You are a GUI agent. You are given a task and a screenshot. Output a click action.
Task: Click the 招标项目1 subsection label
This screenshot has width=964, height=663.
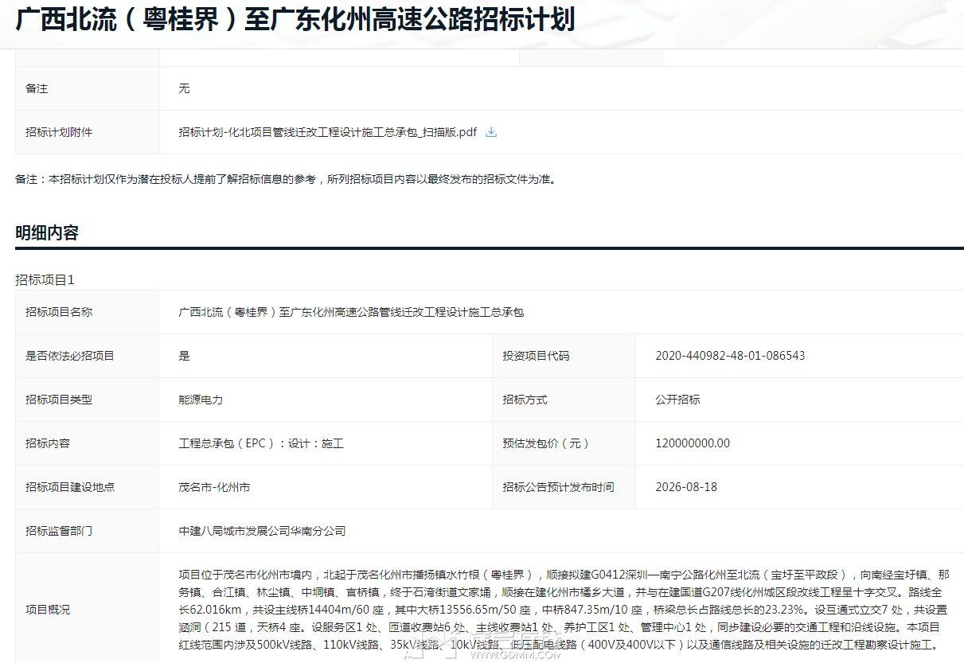(x=45, y=280)
